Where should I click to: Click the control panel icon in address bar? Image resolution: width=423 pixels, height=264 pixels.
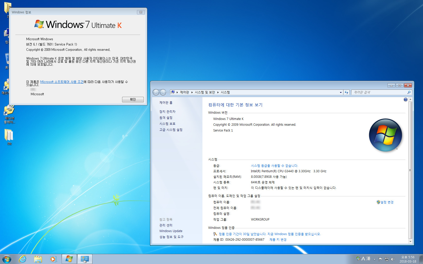point(173,92)
